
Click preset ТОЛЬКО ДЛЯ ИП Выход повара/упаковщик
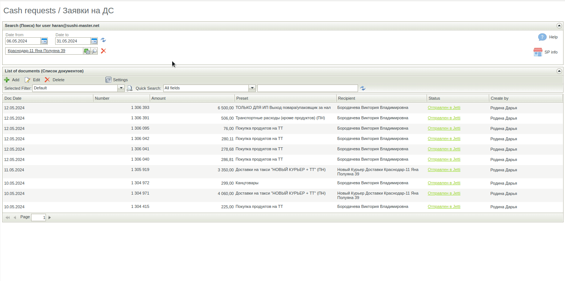(283, 108)
